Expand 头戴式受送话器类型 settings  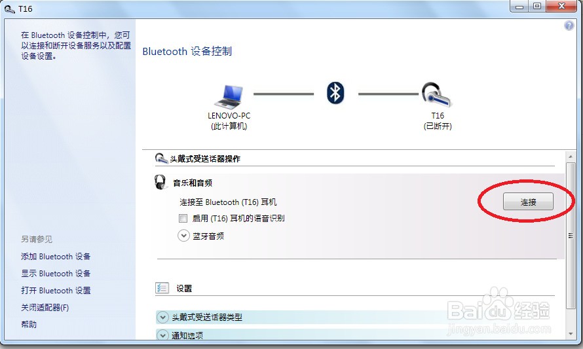162,318
